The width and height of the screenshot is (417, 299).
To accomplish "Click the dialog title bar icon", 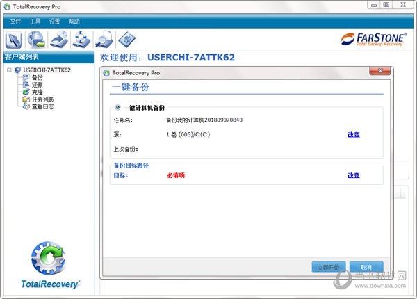I will pos(106,73).
